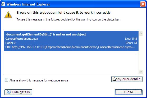The image size is (147, 98).
Task: Click the CampusRecruitment.aspx file name line
Action: point(22,39)
